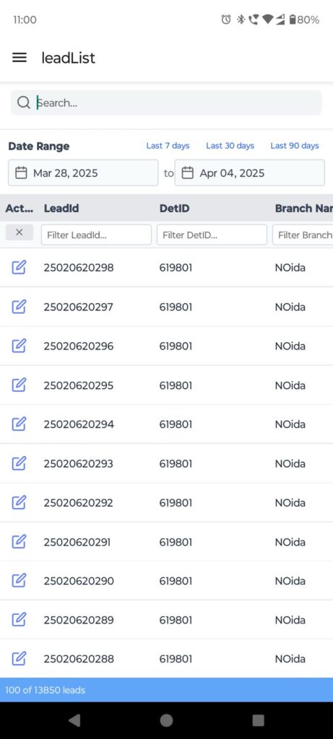The image size is (333, 739).
Task: Select the Last 7 days range
Action: coord(168,146)
